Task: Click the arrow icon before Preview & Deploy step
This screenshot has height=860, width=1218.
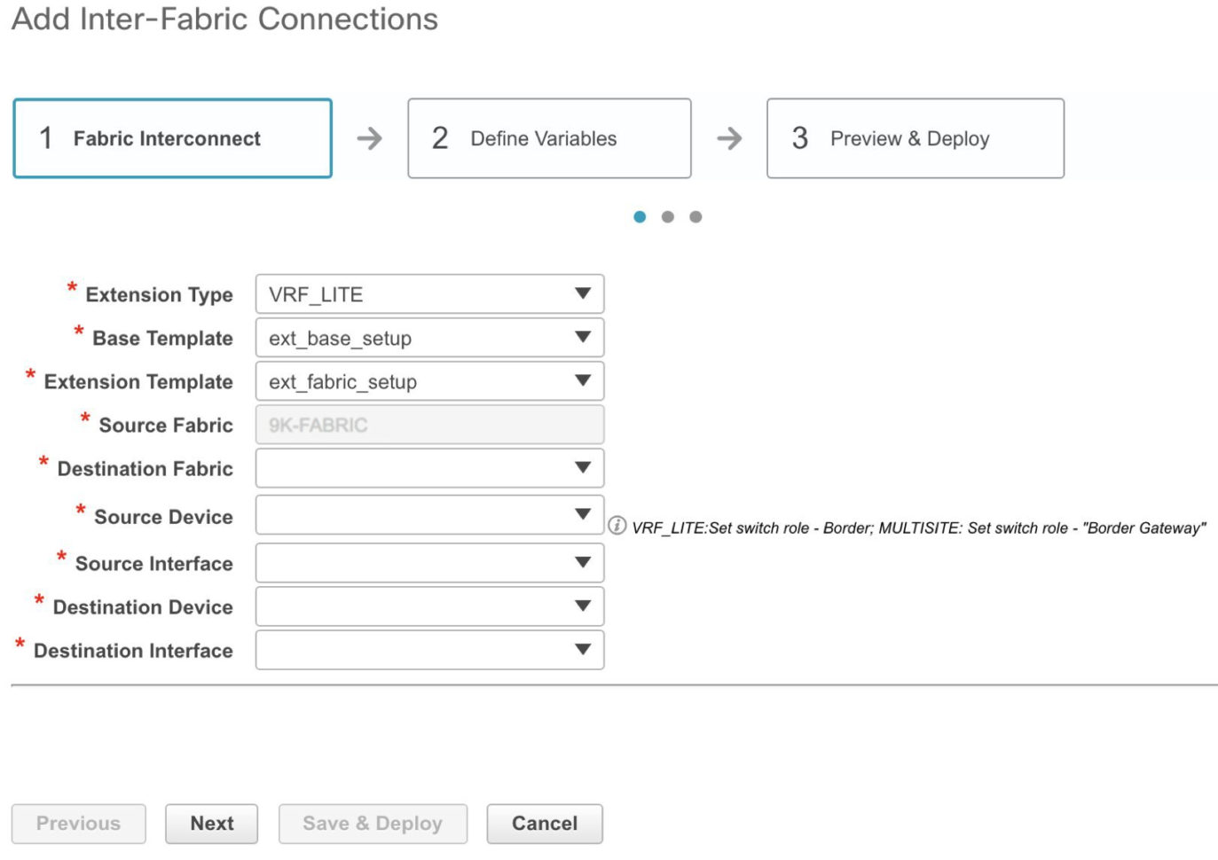Action: tap(729, 138)
